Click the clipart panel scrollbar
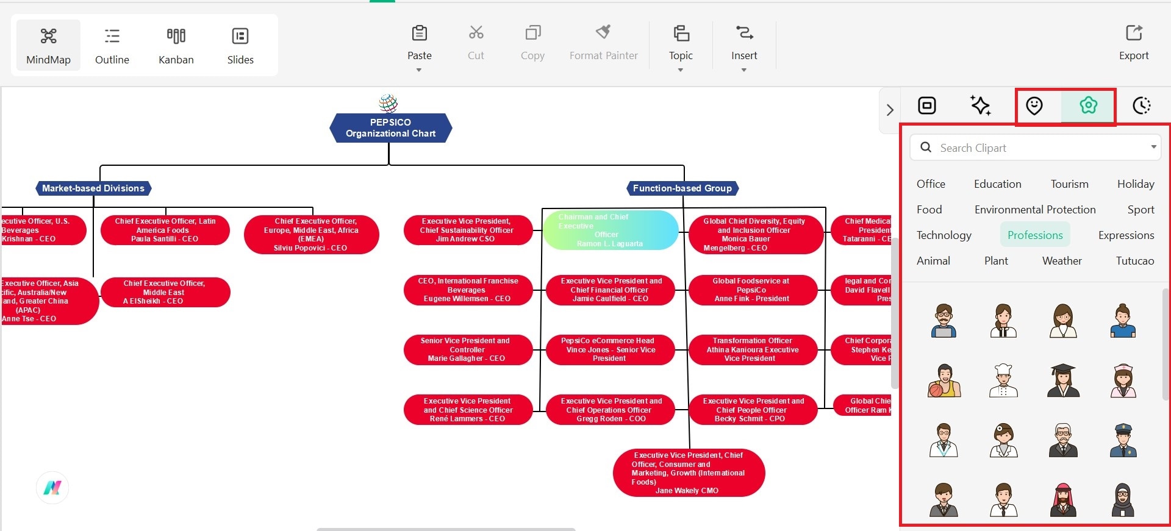 [x=1166, y=344]
